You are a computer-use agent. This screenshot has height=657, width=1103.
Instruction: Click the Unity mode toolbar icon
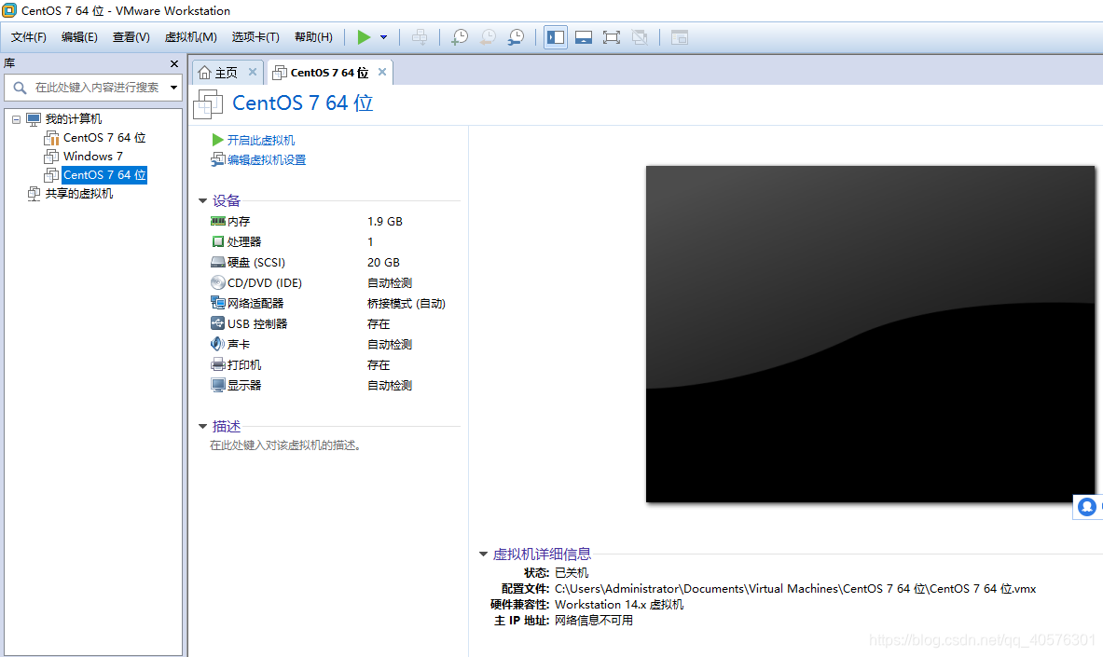click(x=640, y=37)
